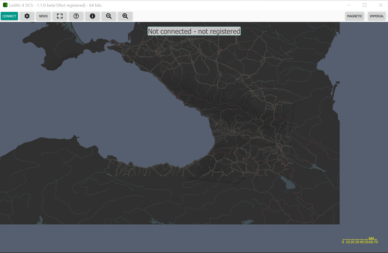The width and height of the screenshot is (388, 253).
Task: Zoom out the map
Action: coord(109,16)
